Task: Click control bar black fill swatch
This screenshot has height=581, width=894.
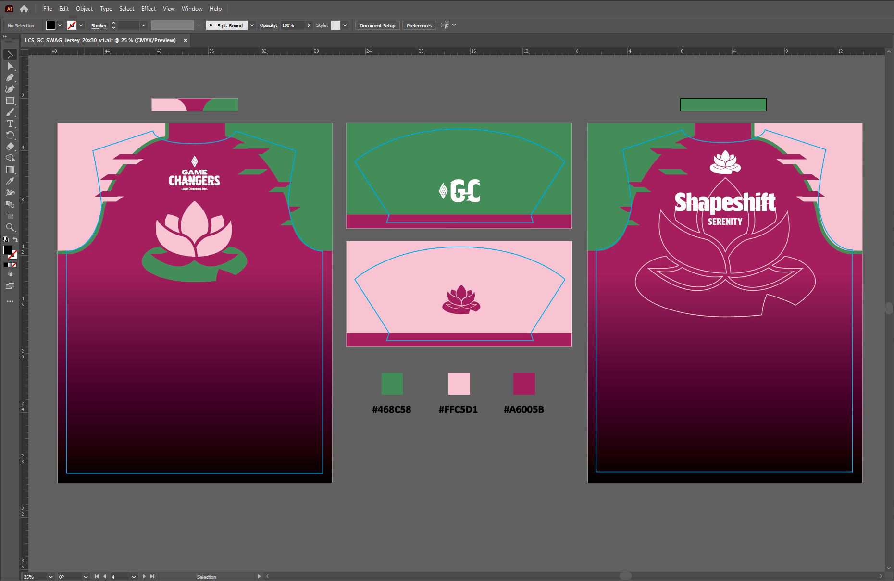Action: click(50, 25)
